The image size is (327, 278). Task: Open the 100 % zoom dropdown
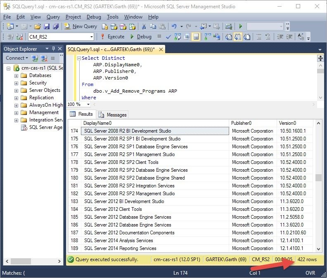pyautogui.click(x=88, y=104)
